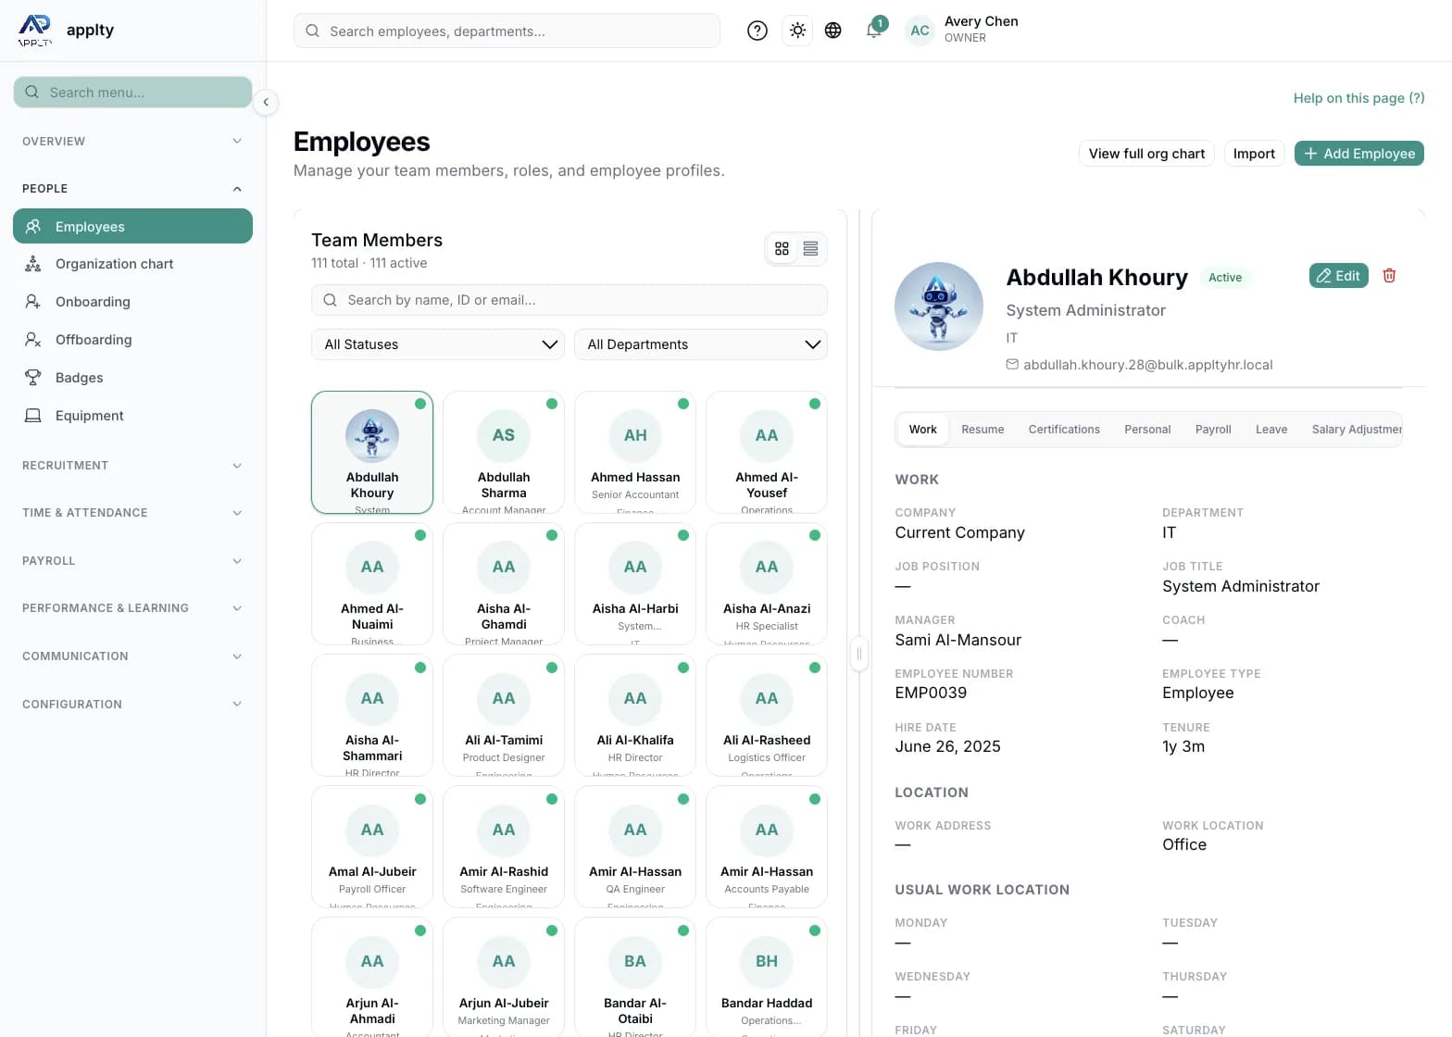
Task: Open the Badges page
Action: click(132, 378)
